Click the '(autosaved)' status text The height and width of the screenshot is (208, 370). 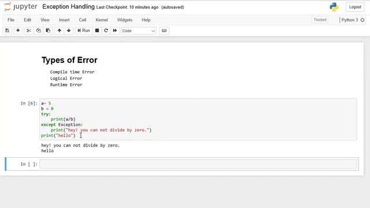pos(173,8)
